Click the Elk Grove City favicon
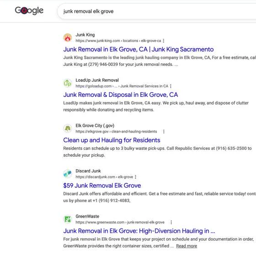Screen dimensions: 256x256 68,128
